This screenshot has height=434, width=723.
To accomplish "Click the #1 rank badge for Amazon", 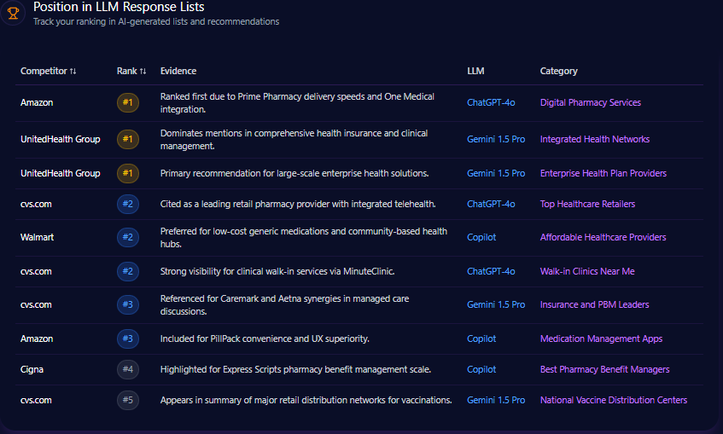I will (128, 103).
